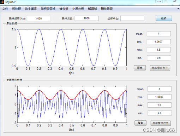Click the small dock arrow at menu bar end
The width and height of the screenshot is (180, 136).
point(178,8)
